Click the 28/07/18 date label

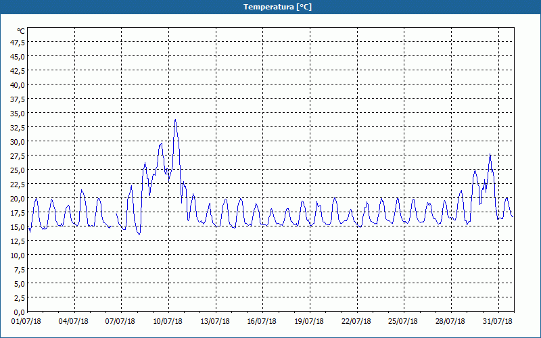pyautogui.click(x=450, y=322)
